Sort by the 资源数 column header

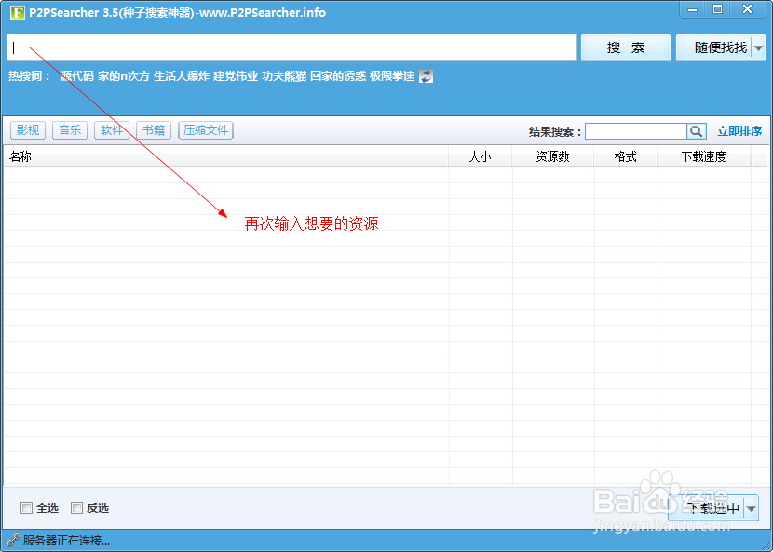click(x=552, y=156)
